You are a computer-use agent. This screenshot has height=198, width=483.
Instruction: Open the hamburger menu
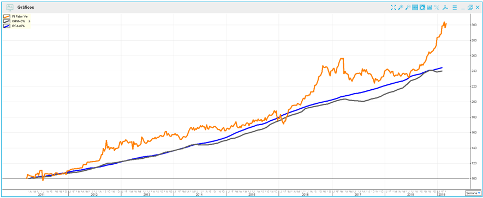(x=455, y=8)
